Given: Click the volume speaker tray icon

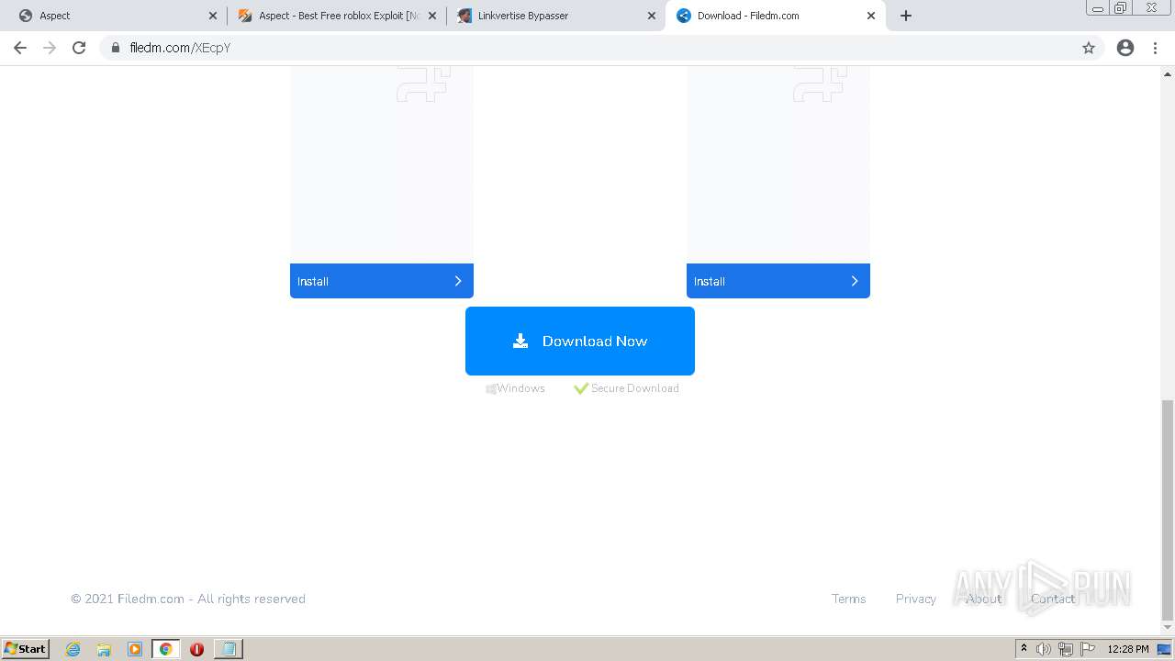Looking at the screenshot, I should click(x=1044, y=649).
